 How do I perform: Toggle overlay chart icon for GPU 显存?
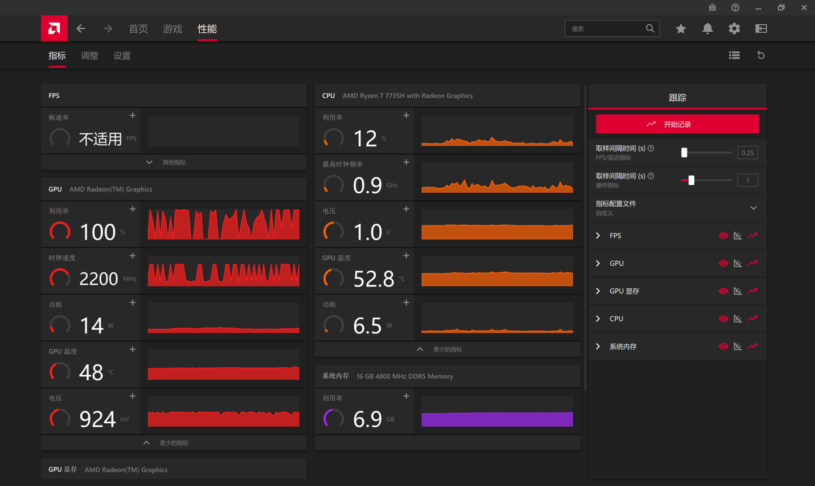coord(737,291)
